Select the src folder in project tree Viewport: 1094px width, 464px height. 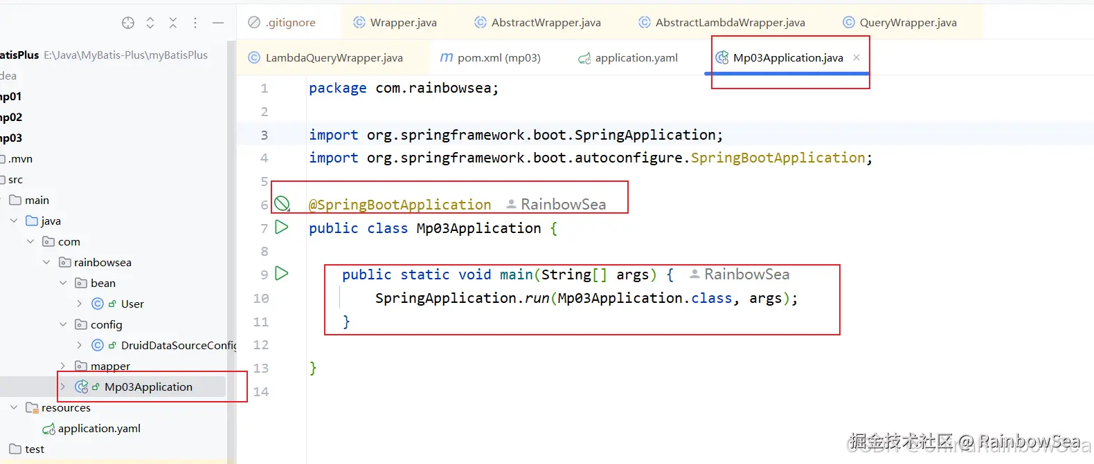coord(15,179)
